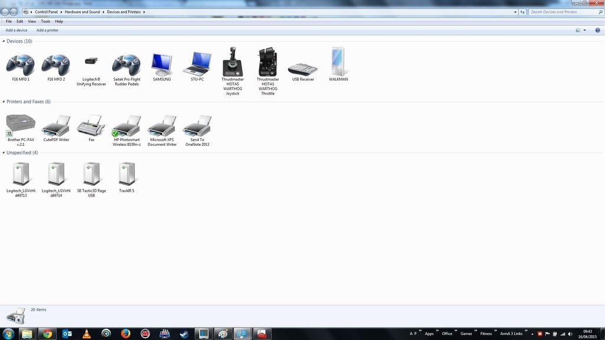
Task: Collapse the Printers and Faxes (6) group
Action: tap(4, 102)
